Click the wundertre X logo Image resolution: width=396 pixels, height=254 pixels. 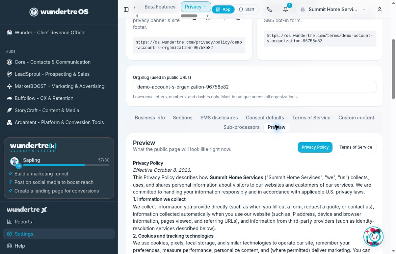tap(27, 209)
